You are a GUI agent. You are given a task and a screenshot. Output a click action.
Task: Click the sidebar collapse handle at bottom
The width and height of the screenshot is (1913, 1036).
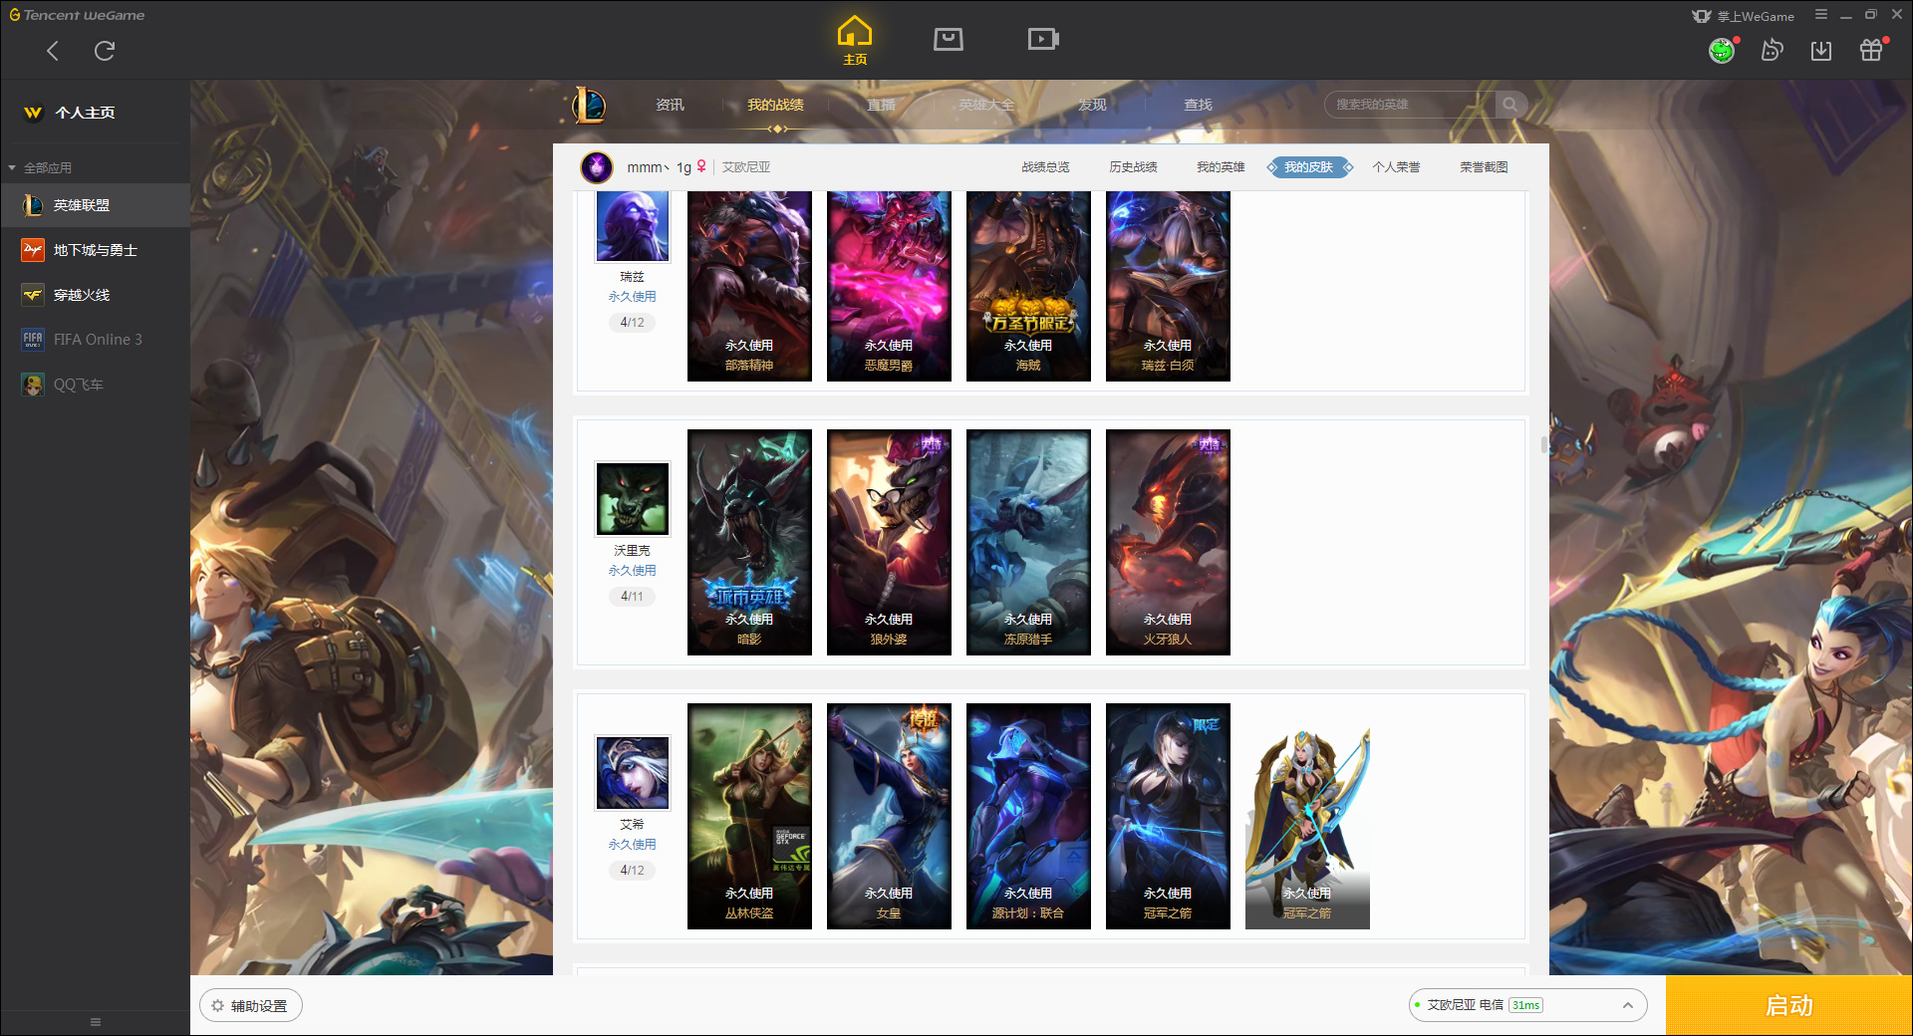96,1022
